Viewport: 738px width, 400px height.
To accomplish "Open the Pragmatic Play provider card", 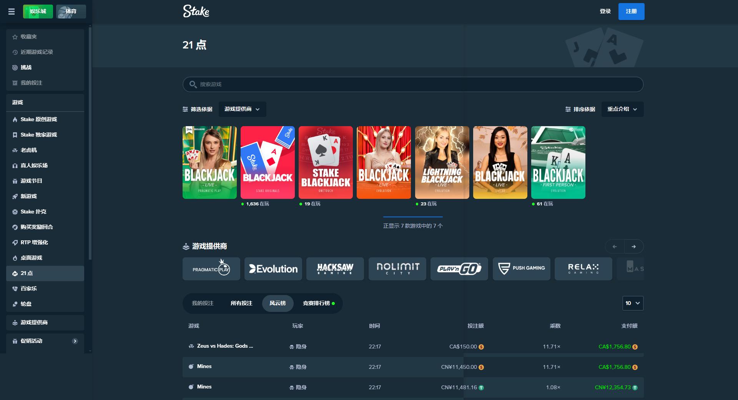I will click(x=211, y=269).
